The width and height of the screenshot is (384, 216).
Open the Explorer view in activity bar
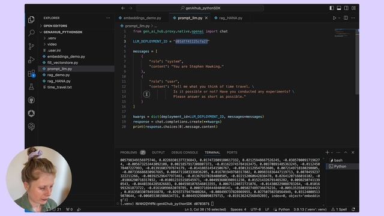coord(31,20)
